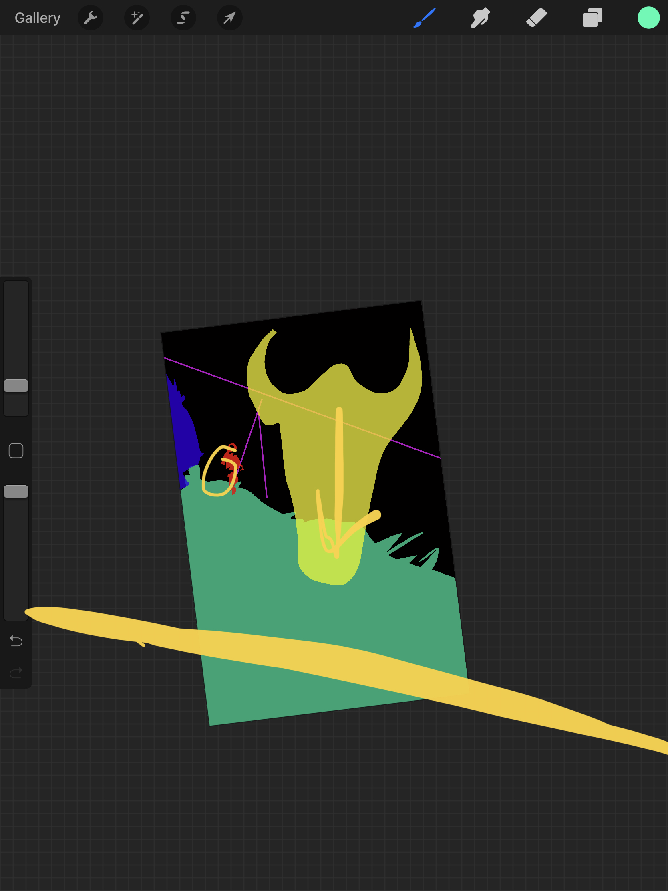Redo the last undone action
This screenshot has width=668, height=891.
(x=16, y=673)
